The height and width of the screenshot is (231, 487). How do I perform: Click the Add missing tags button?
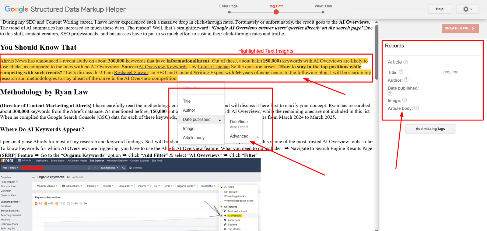pyautogui.click(x=430, y=129)
